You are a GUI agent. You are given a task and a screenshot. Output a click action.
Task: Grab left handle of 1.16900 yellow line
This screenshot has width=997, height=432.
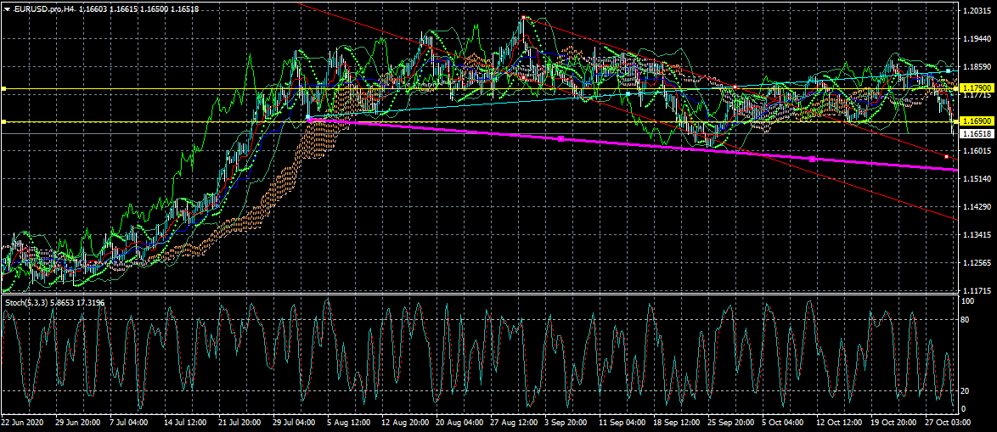click(3, 122)
